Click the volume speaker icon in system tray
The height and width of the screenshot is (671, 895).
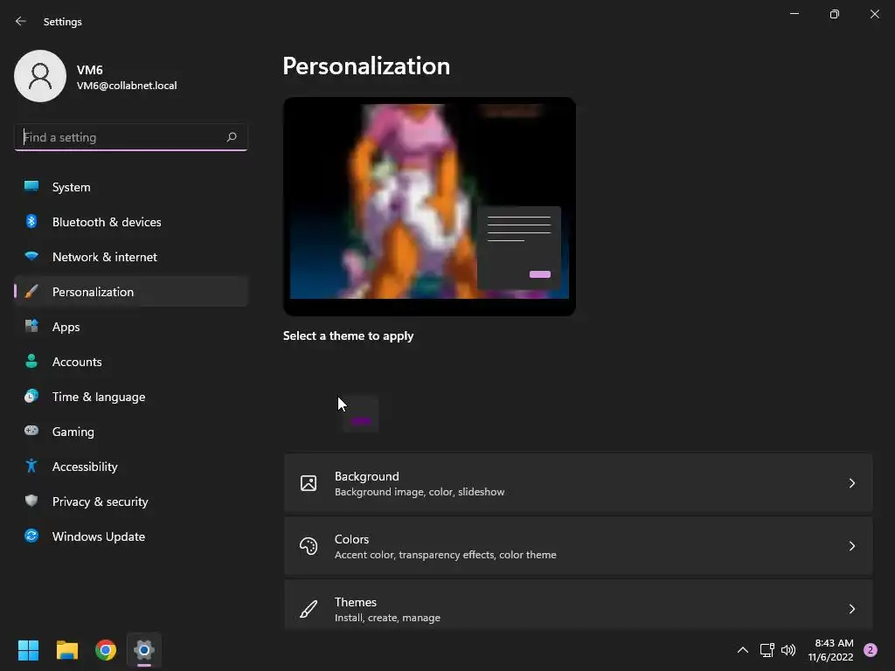788,650
